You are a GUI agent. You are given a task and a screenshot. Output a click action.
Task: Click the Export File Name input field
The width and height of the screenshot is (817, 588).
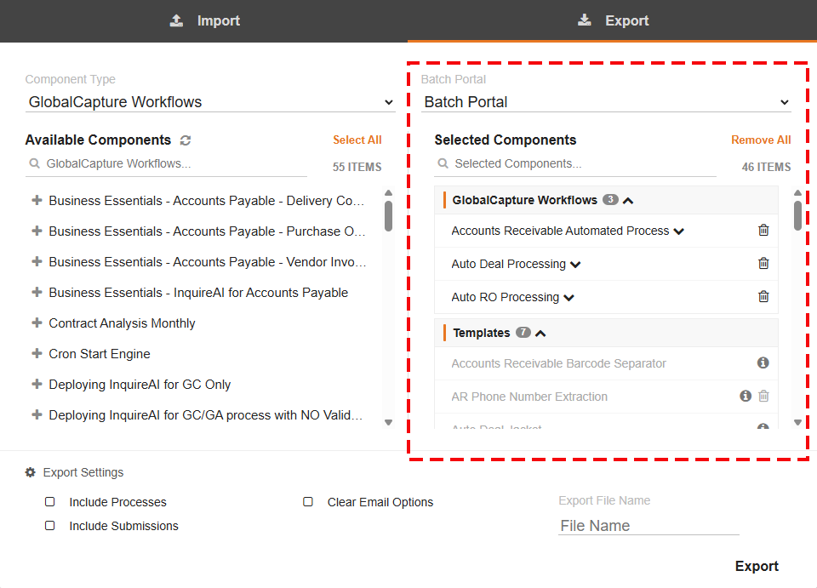648,526
